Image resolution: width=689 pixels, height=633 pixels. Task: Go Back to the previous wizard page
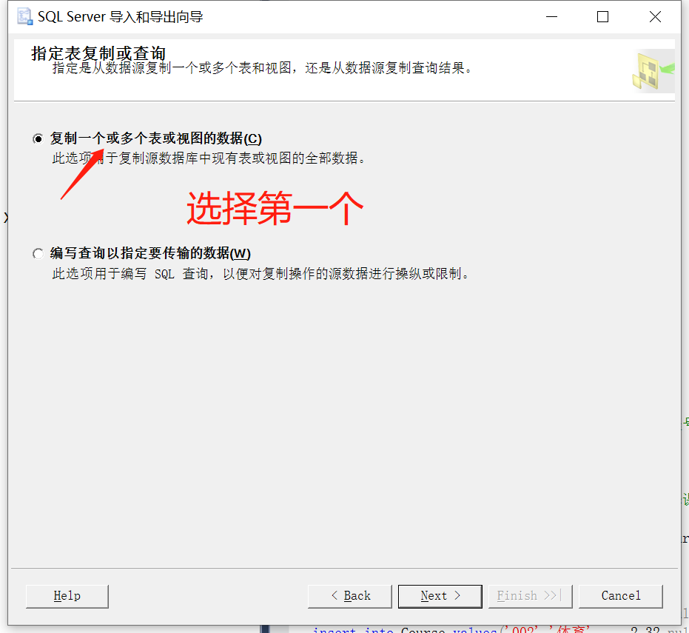pyautogui.click(x=350, y=596)
